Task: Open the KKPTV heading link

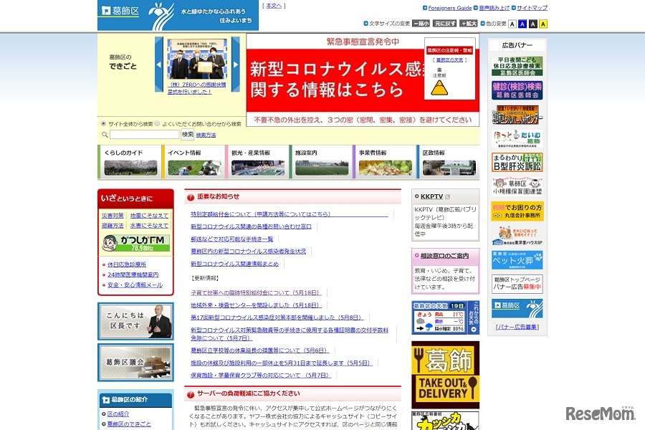Action: coord(431,196)
